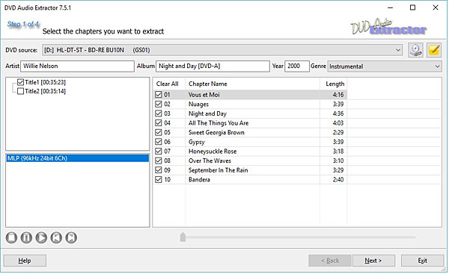The height and width of the screenshot is (274, 449).
Task: Click the 3:10 length of chapter 08
Action: (338, 161)
